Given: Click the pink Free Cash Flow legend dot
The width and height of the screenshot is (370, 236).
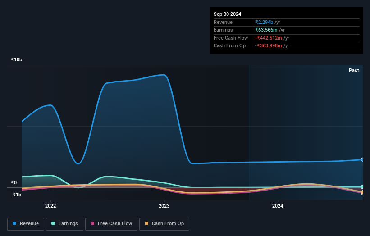Looking at the screenshot, I should pos(92,223).
